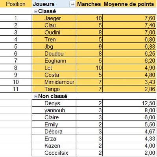Open the Joueurs sort filter dropdown
This screenshot has height=157, width=157.
pos(72,4)
